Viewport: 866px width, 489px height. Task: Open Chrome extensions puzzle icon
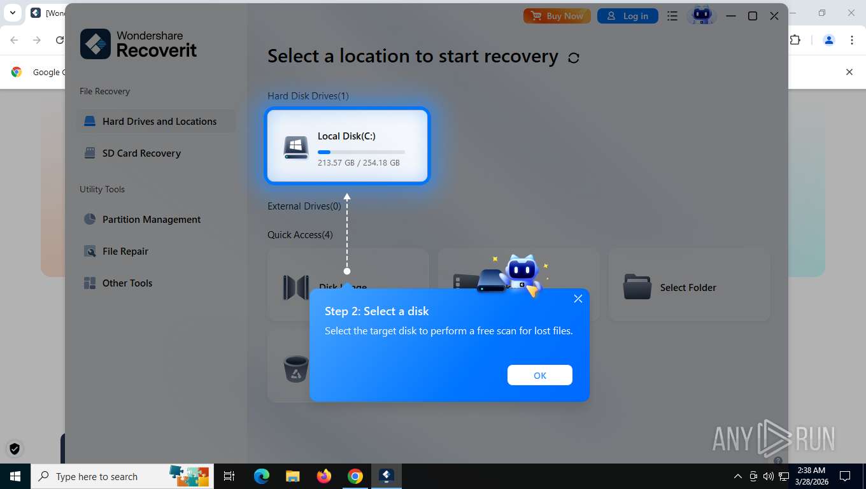coord(795,40)
